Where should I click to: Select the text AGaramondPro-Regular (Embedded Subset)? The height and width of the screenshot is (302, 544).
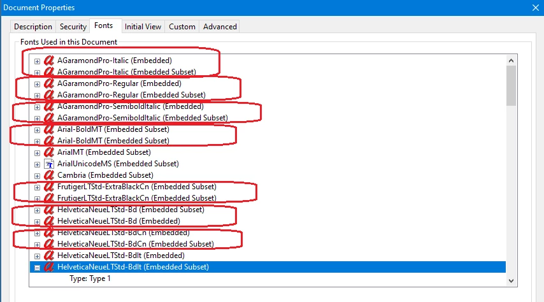point(131,95)
